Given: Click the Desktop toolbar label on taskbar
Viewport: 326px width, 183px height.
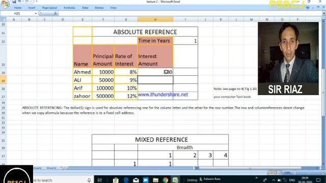Looking at the screenshot, I should coord(192,180).
